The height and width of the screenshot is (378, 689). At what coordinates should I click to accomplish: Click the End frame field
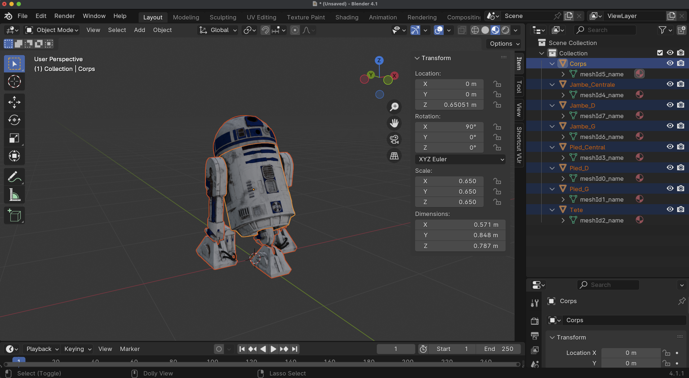(x=498, y=349)
